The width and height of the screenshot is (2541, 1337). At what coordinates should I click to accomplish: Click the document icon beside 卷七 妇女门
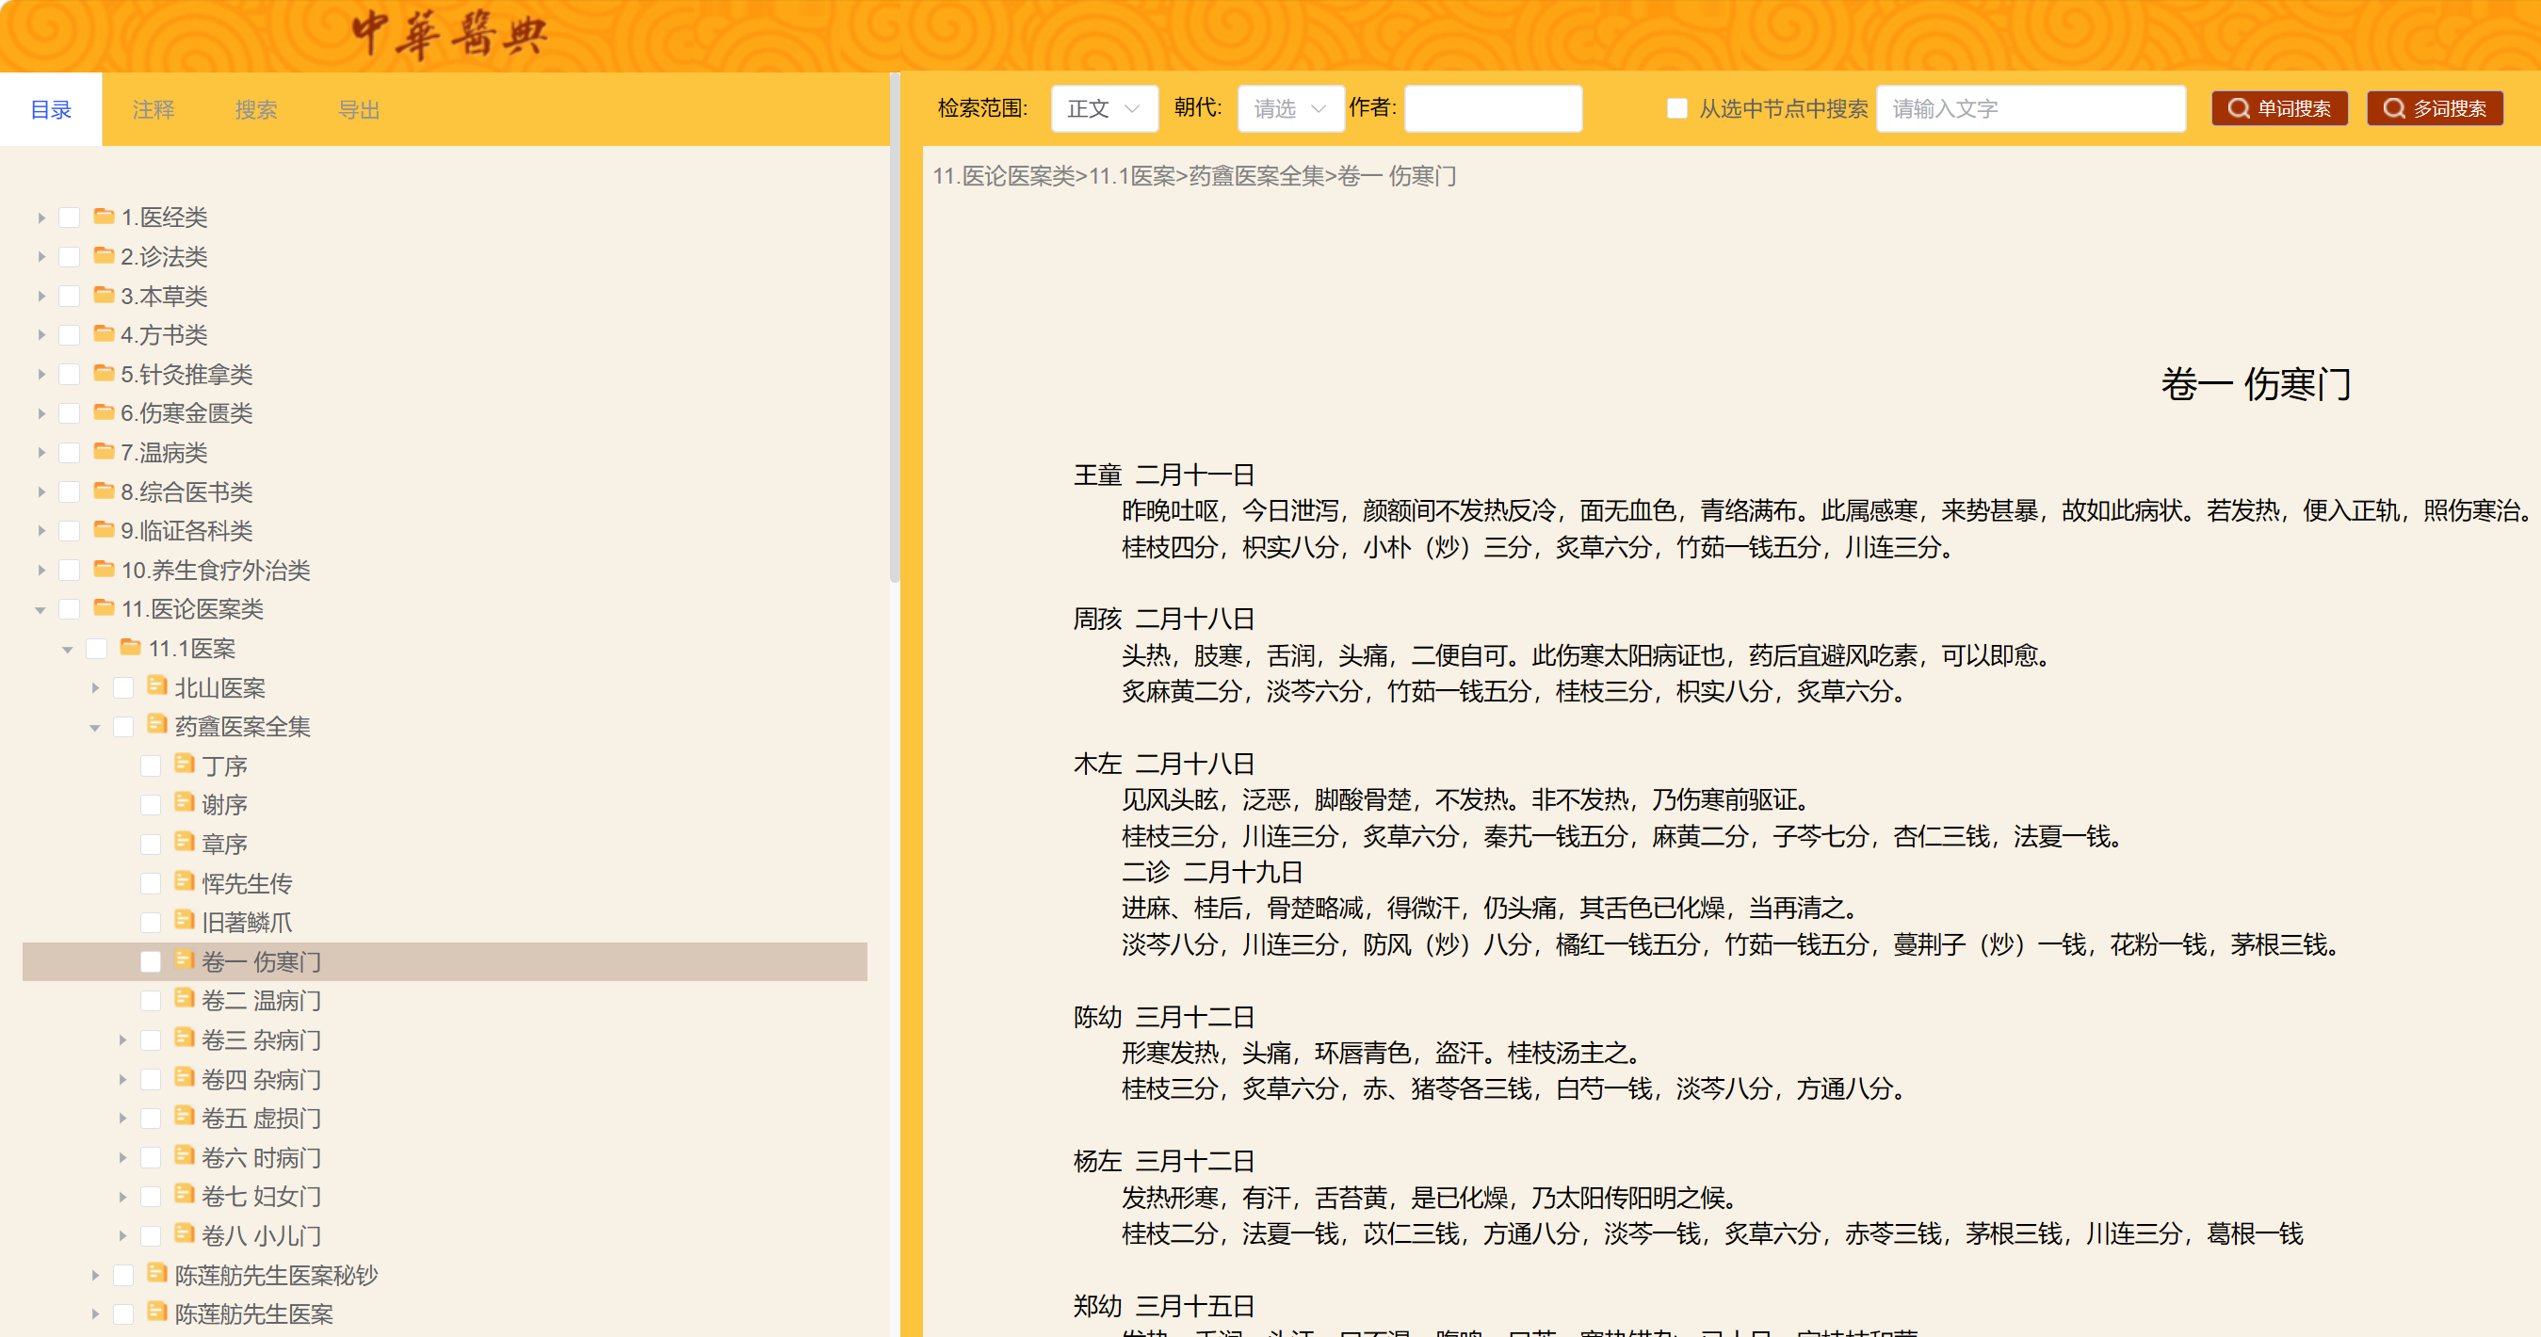click(x=184, y=1194)
